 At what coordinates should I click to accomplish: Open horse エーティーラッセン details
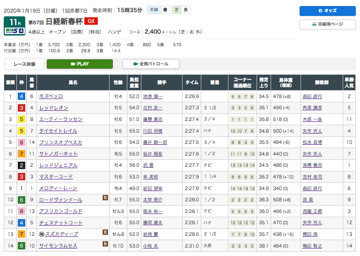60,120
